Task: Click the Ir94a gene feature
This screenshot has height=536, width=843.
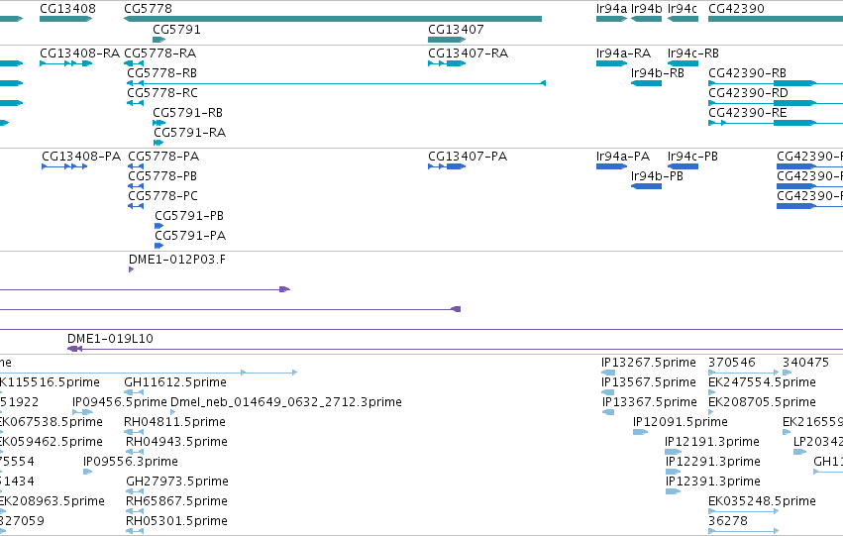Action: pos(612,19)
